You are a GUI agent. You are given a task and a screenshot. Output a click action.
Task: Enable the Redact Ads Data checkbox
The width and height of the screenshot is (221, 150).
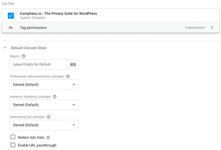point(13,137)
